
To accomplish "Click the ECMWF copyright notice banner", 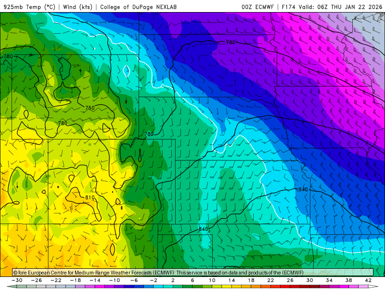I will pyautogui.click(x=193, y=273).
